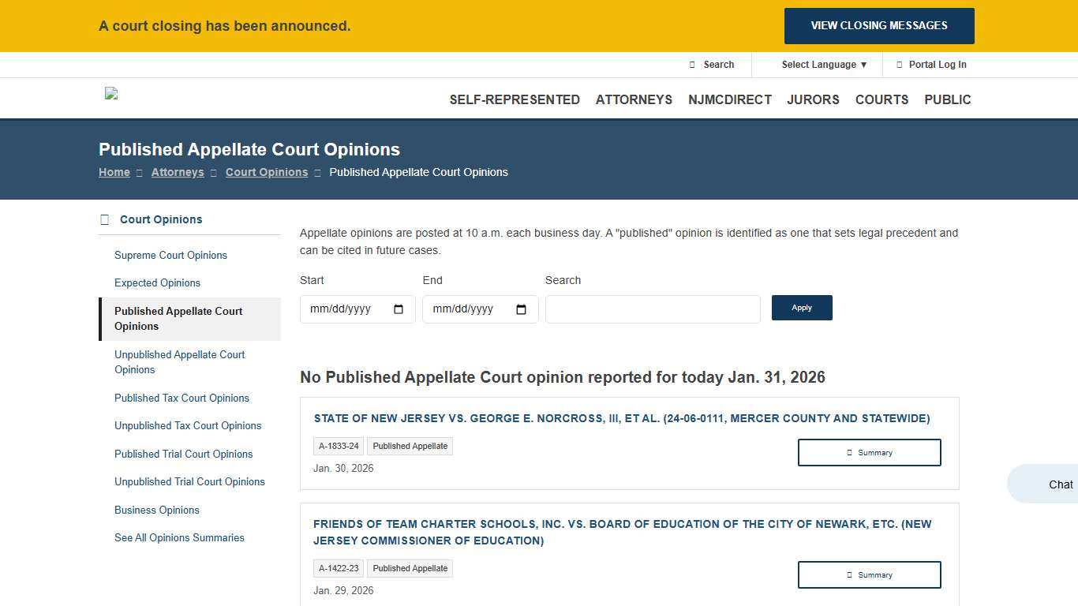
Task: Open the COURTS navigation menu
Action: pos(881,99)
